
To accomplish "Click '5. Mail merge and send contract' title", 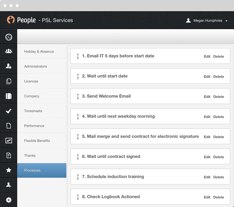I will (x=140, y=136).
